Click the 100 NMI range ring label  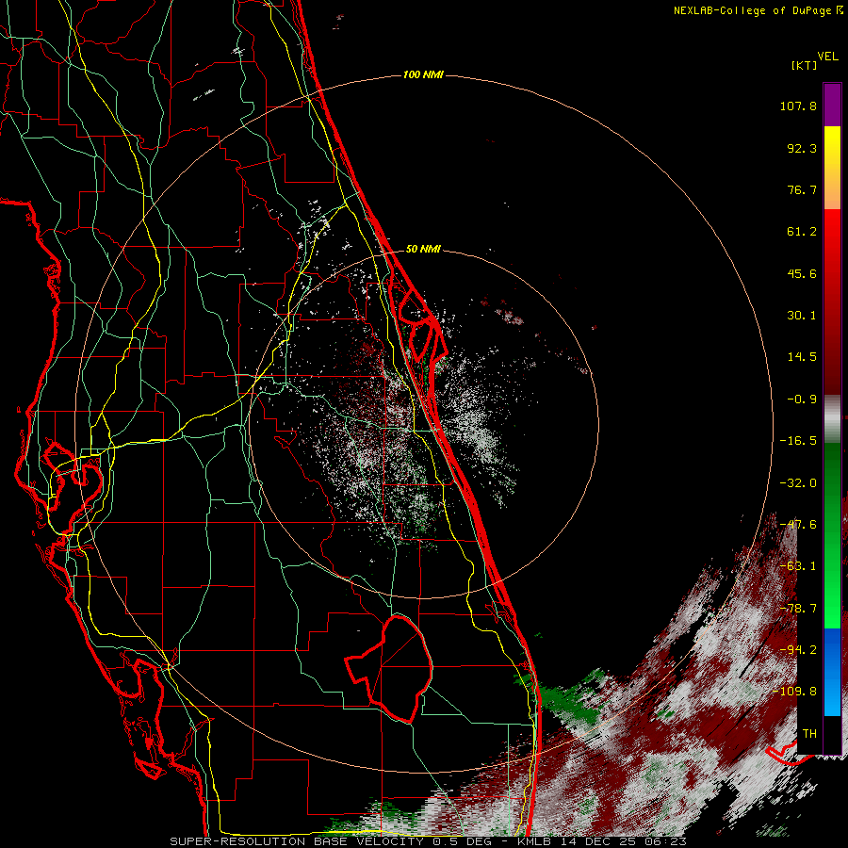423,74
